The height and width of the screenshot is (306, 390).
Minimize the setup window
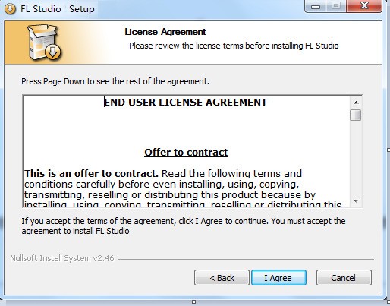[316, 5]
